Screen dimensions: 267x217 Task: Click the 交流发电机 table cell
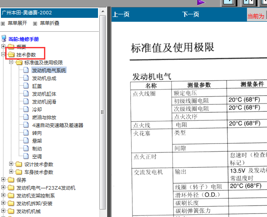[x=152, y=192]
